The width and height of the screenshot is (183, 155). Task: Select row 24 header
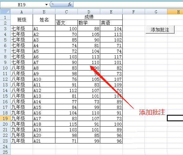pyautogui.click(x=5, y=147)
